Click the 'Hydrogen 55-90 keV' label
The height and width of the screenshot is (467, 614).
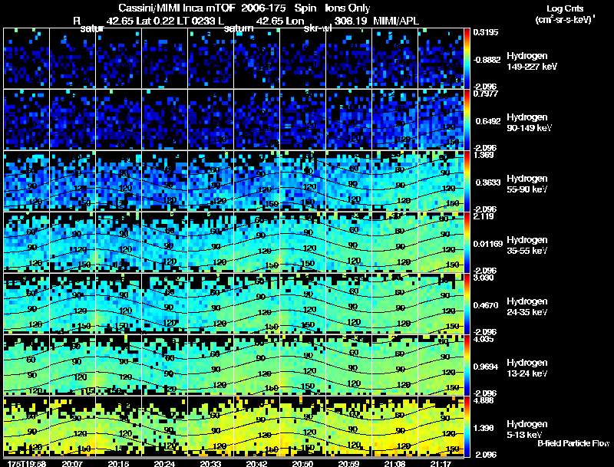pyautogui.click(x=527, y=184)
